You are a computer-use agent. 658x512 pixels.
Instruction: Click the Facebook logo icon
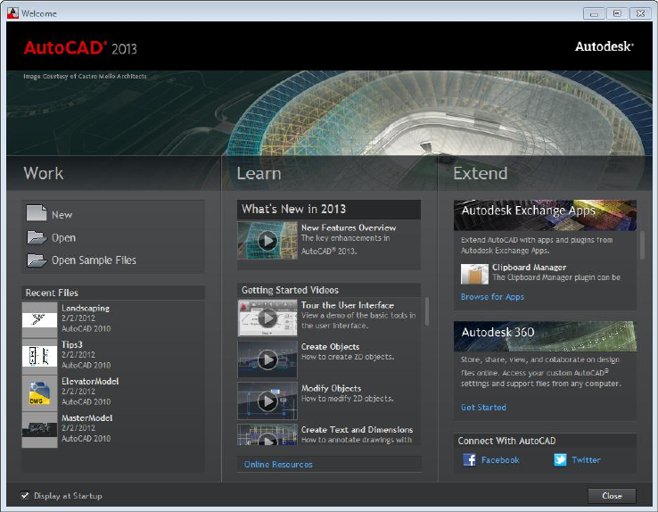[469, 460]
